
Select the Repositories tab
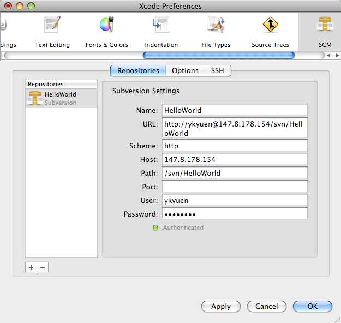tap(138, 70)
